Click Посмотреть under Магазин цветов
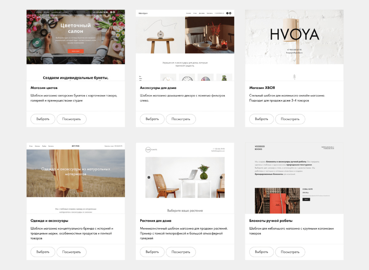This screenshot has height=270, width=369. pos(71,119)
